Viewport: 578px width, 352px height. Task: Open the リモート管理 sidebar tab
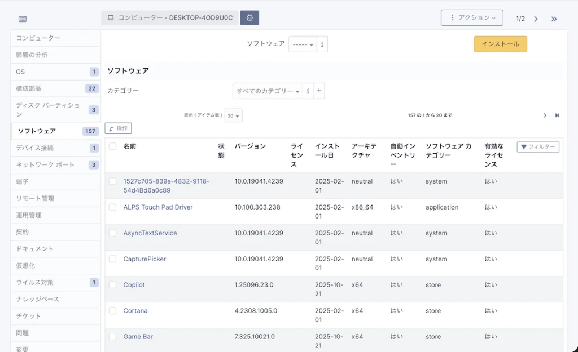[x=56, y=199]
